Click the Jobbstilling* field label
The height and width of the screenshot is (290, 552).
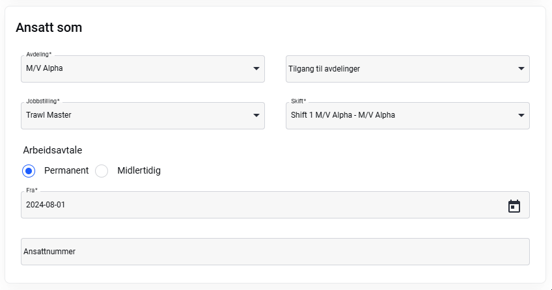point(43,101)
